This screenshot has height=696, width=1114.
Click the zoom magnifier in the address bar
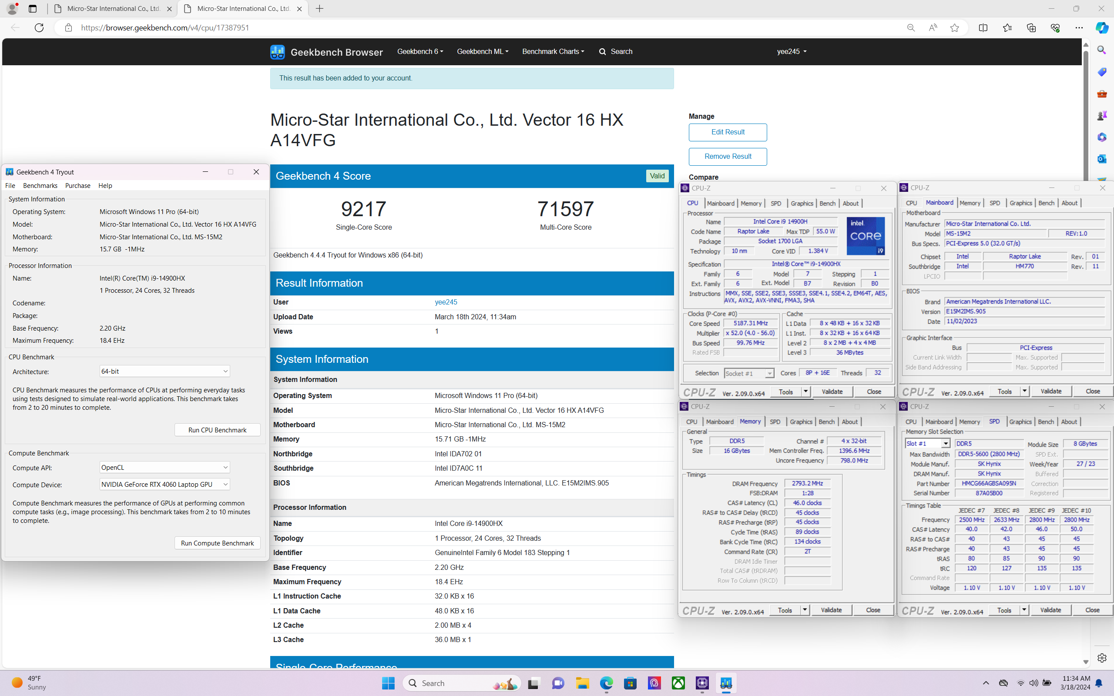tap(910, 27)
